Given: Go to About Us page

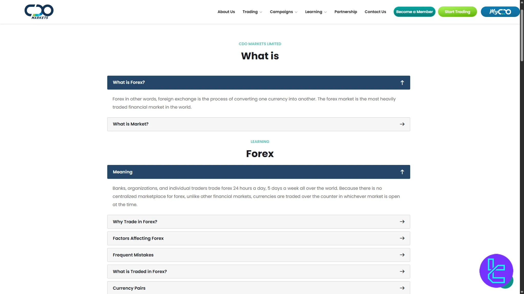Looking at the screenshot, I should click(226, 12).
